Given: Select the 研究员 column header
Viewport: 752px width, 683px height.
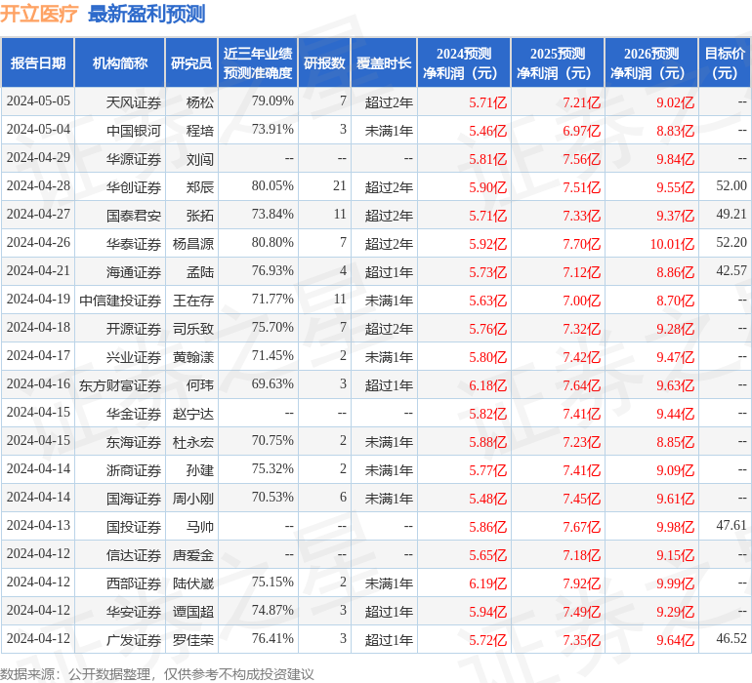Looking at the screenshot, I should (x=191, y=62).
